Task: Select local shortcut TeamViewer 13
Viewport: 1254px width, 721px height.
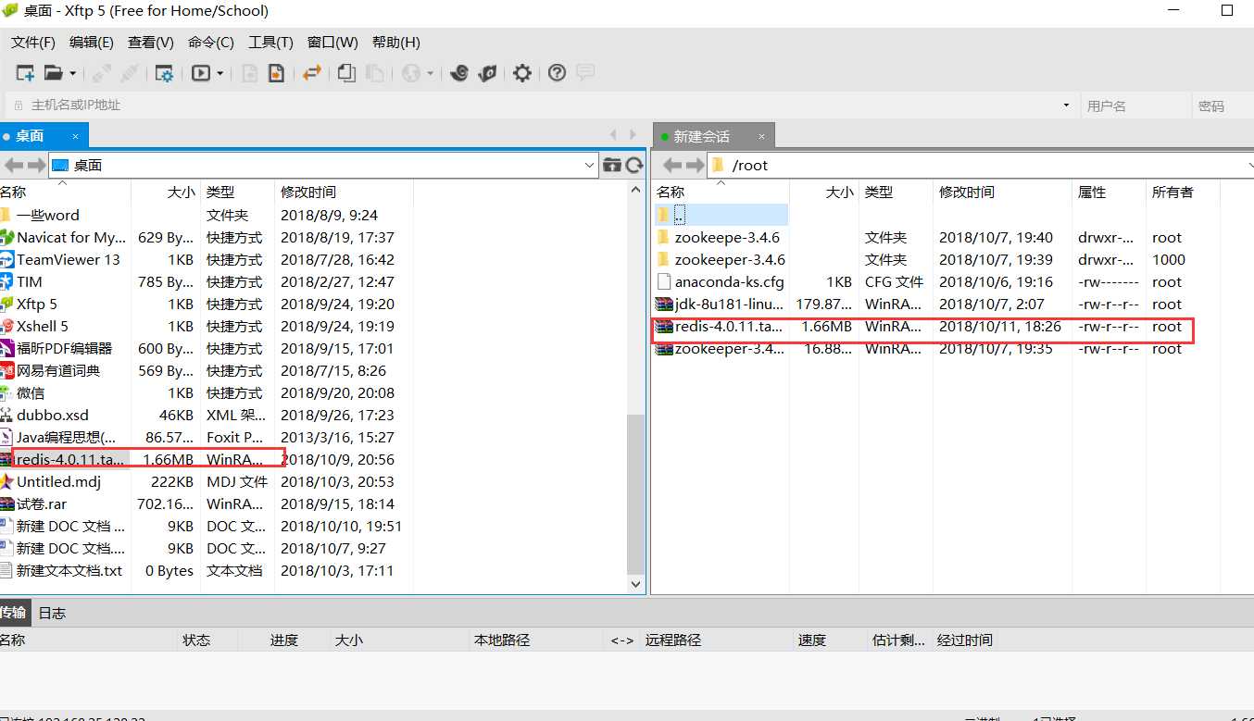Action: click(69, 259)
